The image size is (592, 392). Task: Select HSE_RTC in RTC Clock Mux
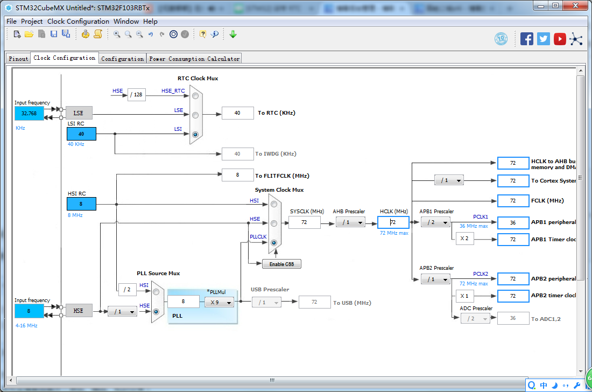pos(195,96)
